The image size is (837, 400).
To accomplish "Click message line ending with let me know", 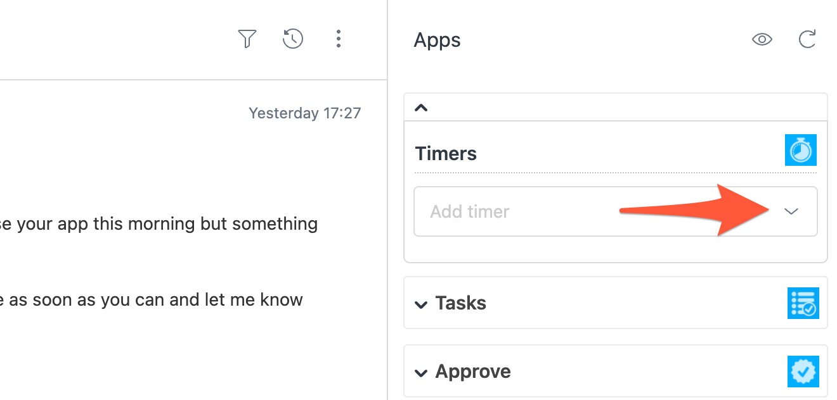I will (152, 299).
